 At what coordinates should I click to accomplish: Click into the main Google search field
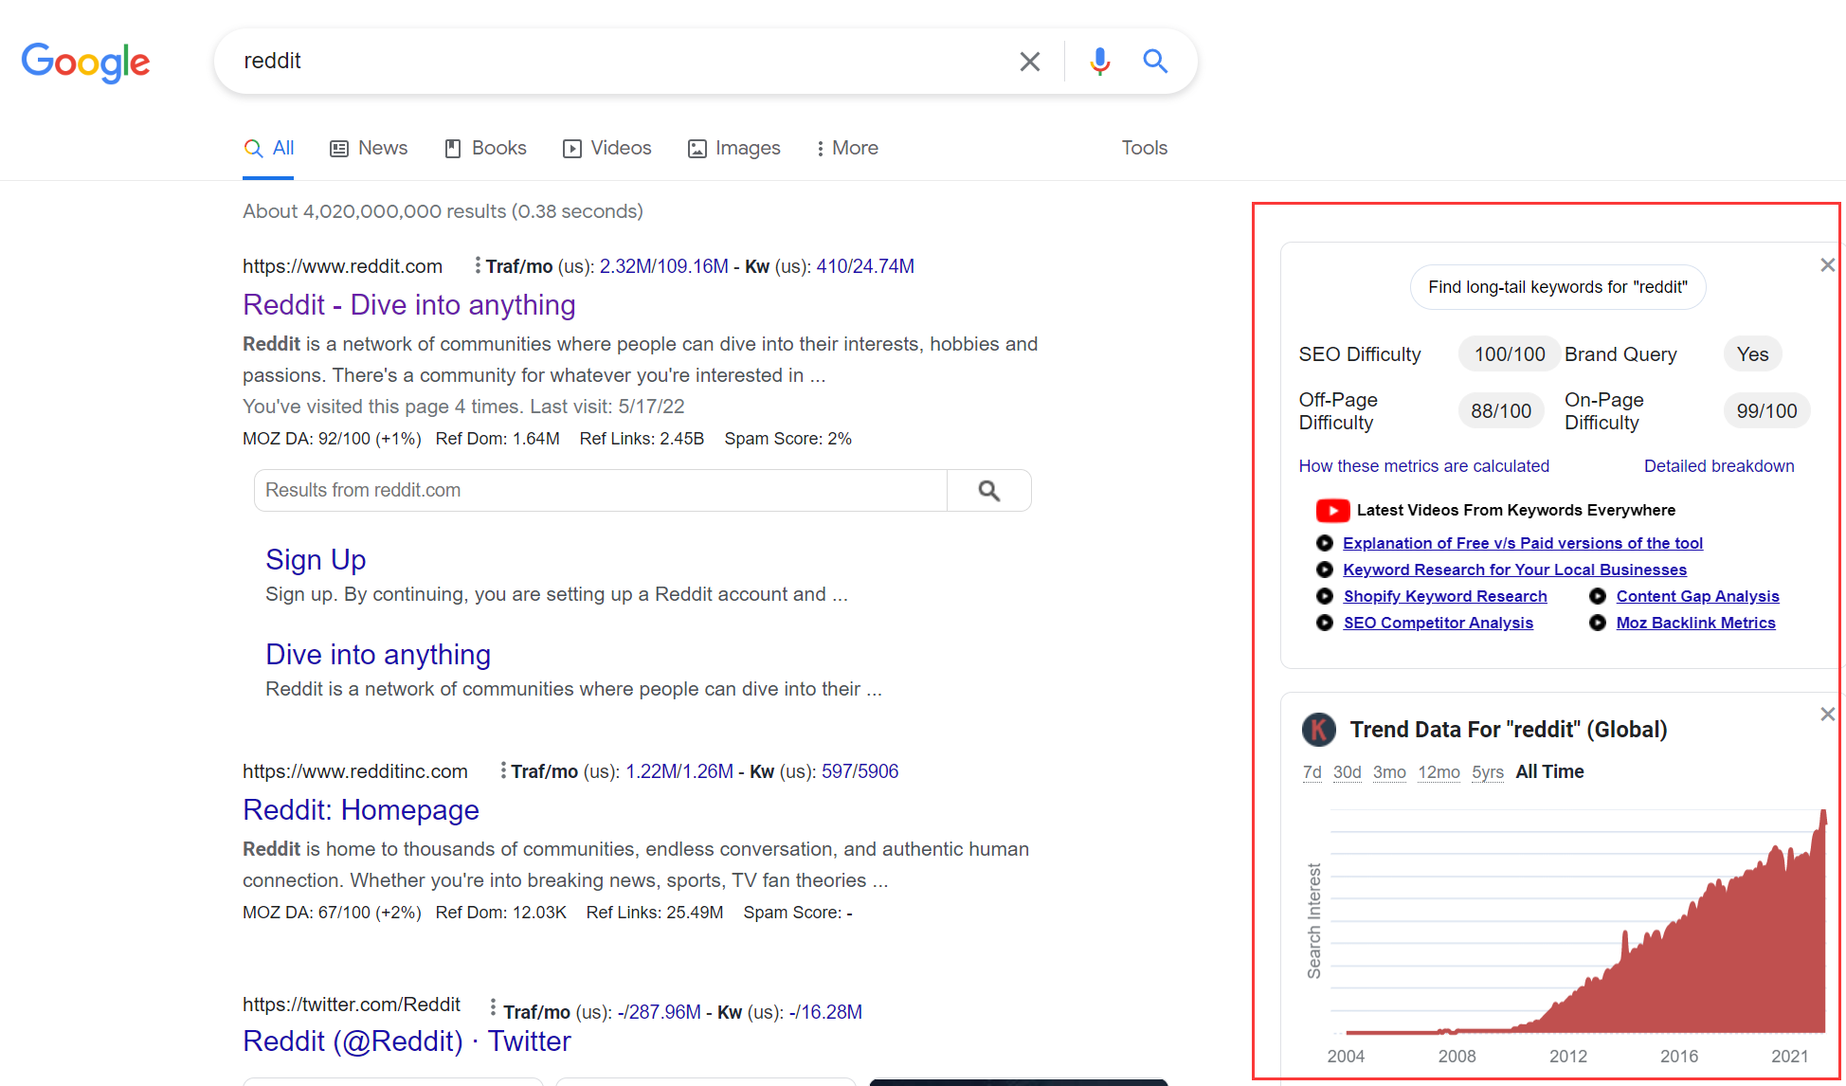(x=621, y=62)
